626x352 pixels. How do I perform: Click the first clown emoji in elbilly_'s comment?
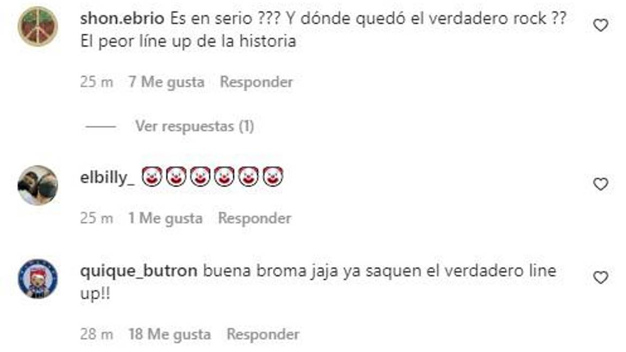pos(152,177)
